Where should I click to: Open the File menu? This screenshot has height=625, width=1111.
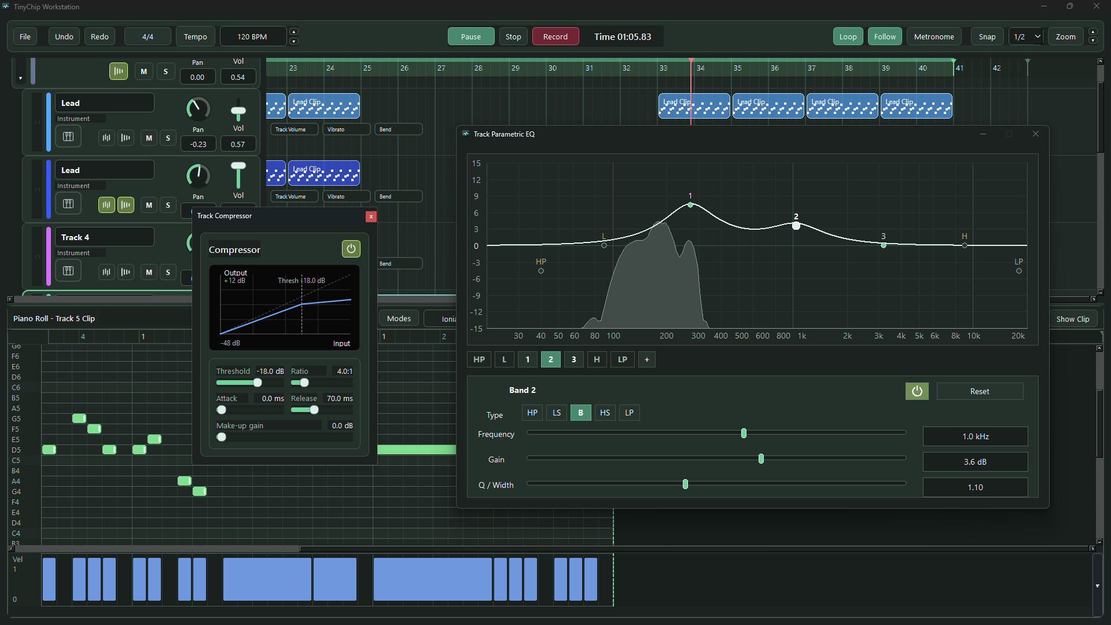tap(25, 36)
